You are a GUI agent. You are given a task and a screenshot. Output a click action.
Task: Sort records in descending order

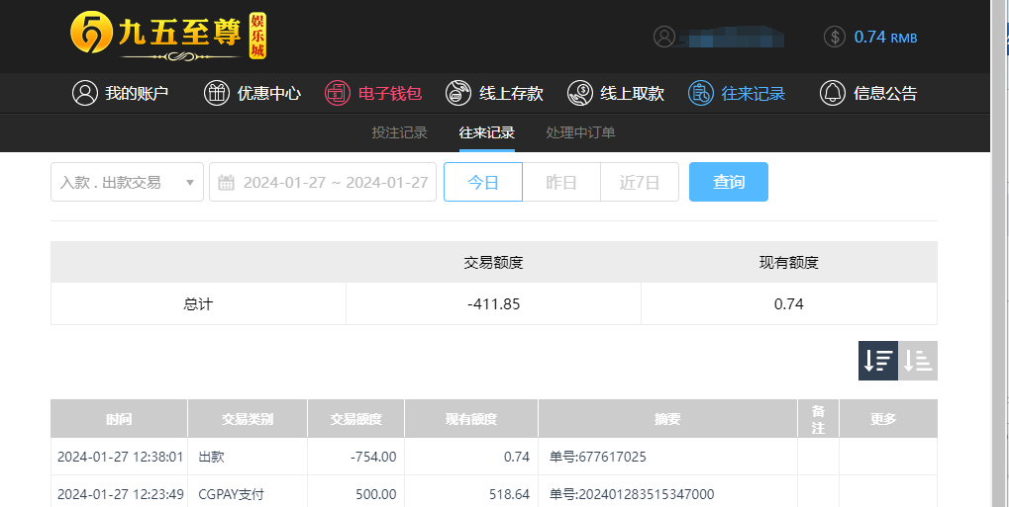click(x=877, y=361)
